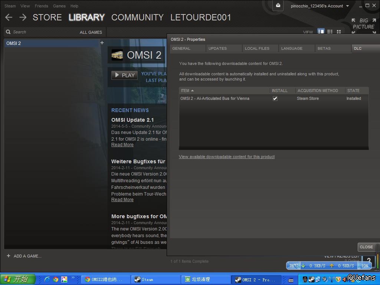The image size is (380, 285).
Task: Switch to the LOCAL FILES tab
Action: pyautogui.click(x=261, y=49)
